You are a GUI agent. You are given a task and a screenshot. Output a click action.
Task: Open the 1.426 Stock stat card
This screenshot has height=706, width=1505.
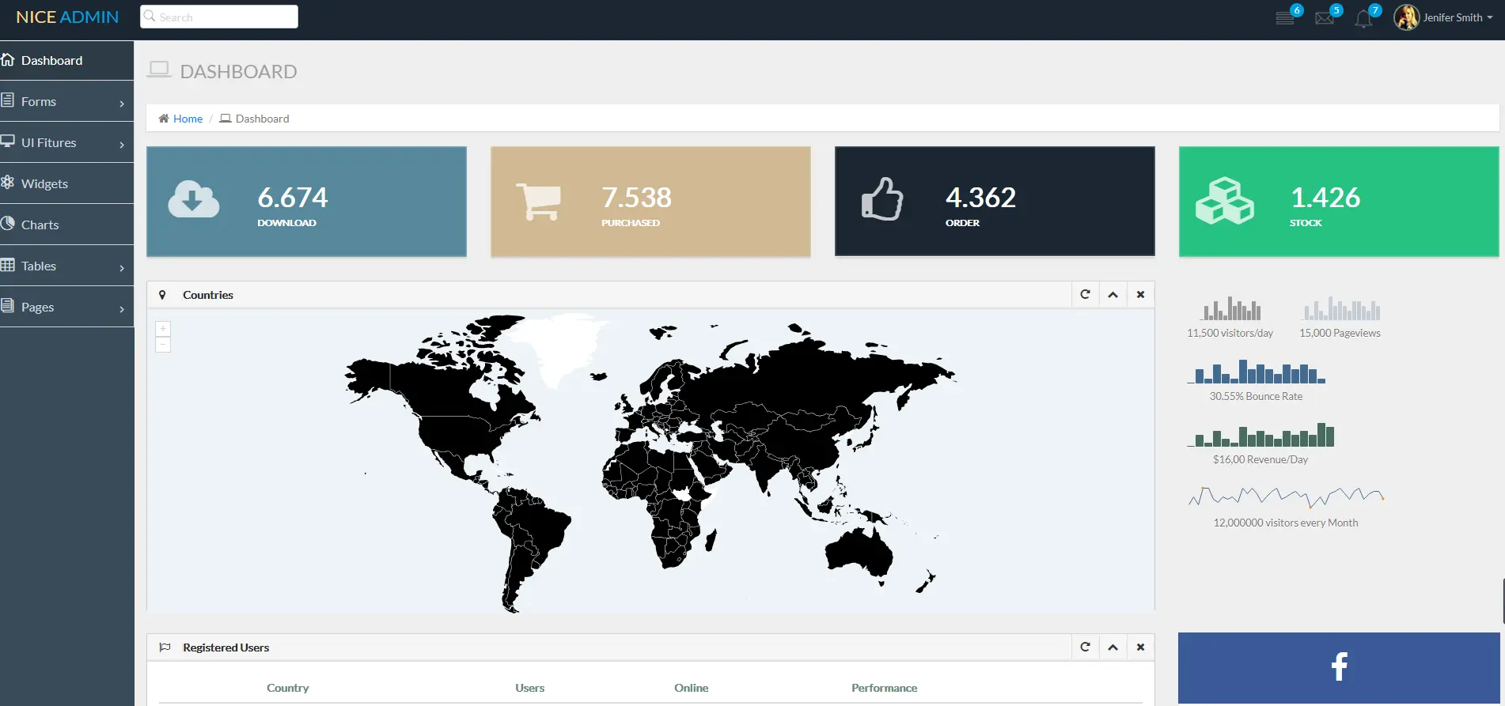point(1339,202)
